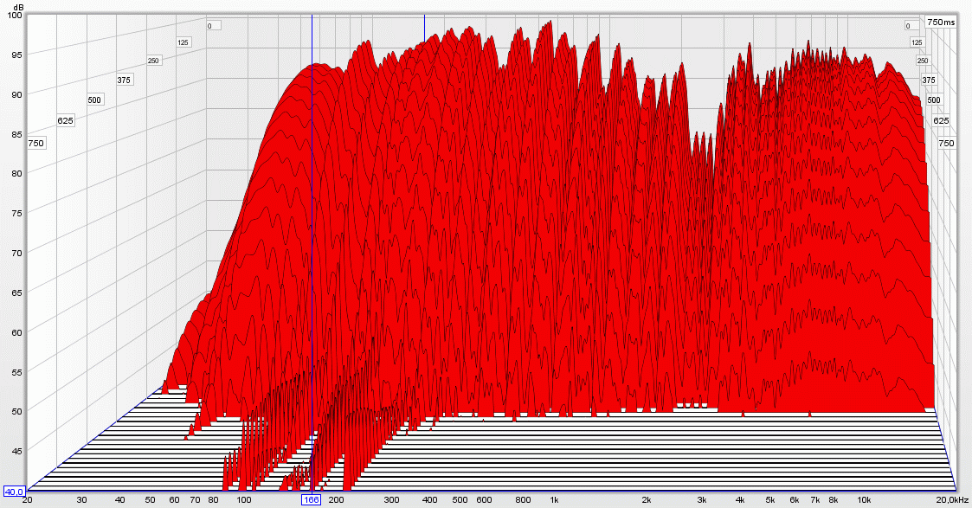This screenshot has width=972, height=508.
Task: Click the 1k label on the frequency axis
Action: (x=554, y=500)
